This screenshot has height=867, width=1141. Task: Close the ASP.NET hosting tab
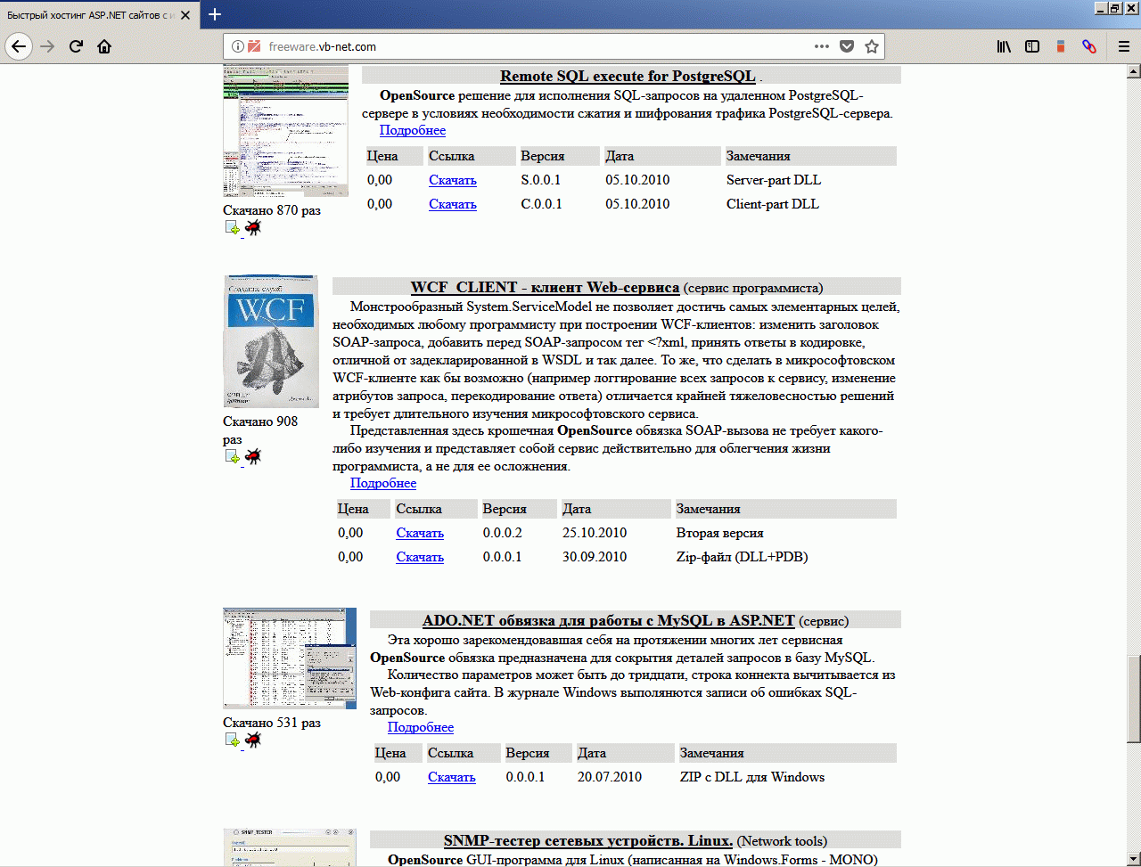click(x=187, y=16)
